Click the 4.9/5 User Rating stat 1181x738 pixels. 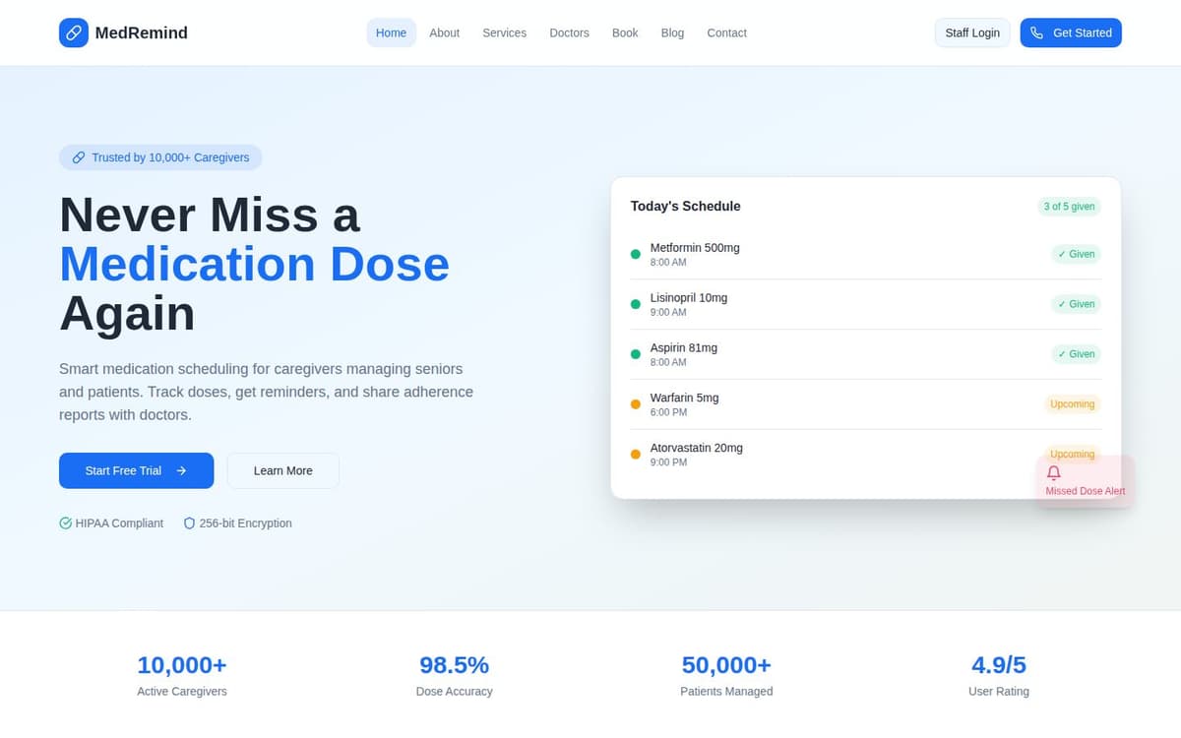pos(999,675)
